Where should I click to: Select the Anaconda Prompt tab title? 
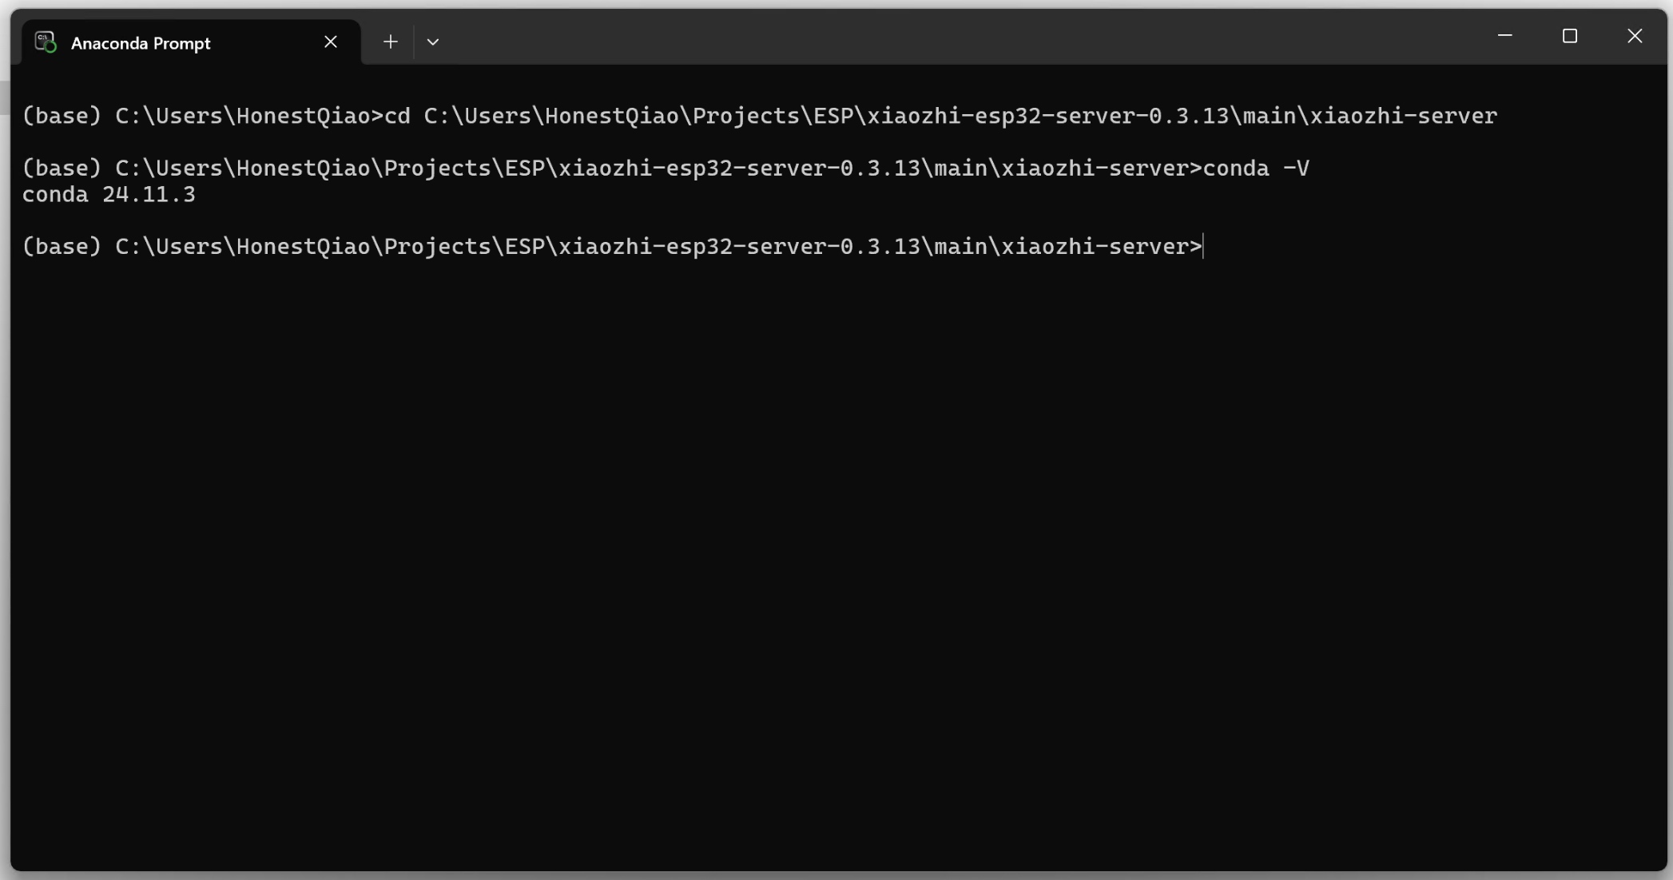[x=141, y=43]
